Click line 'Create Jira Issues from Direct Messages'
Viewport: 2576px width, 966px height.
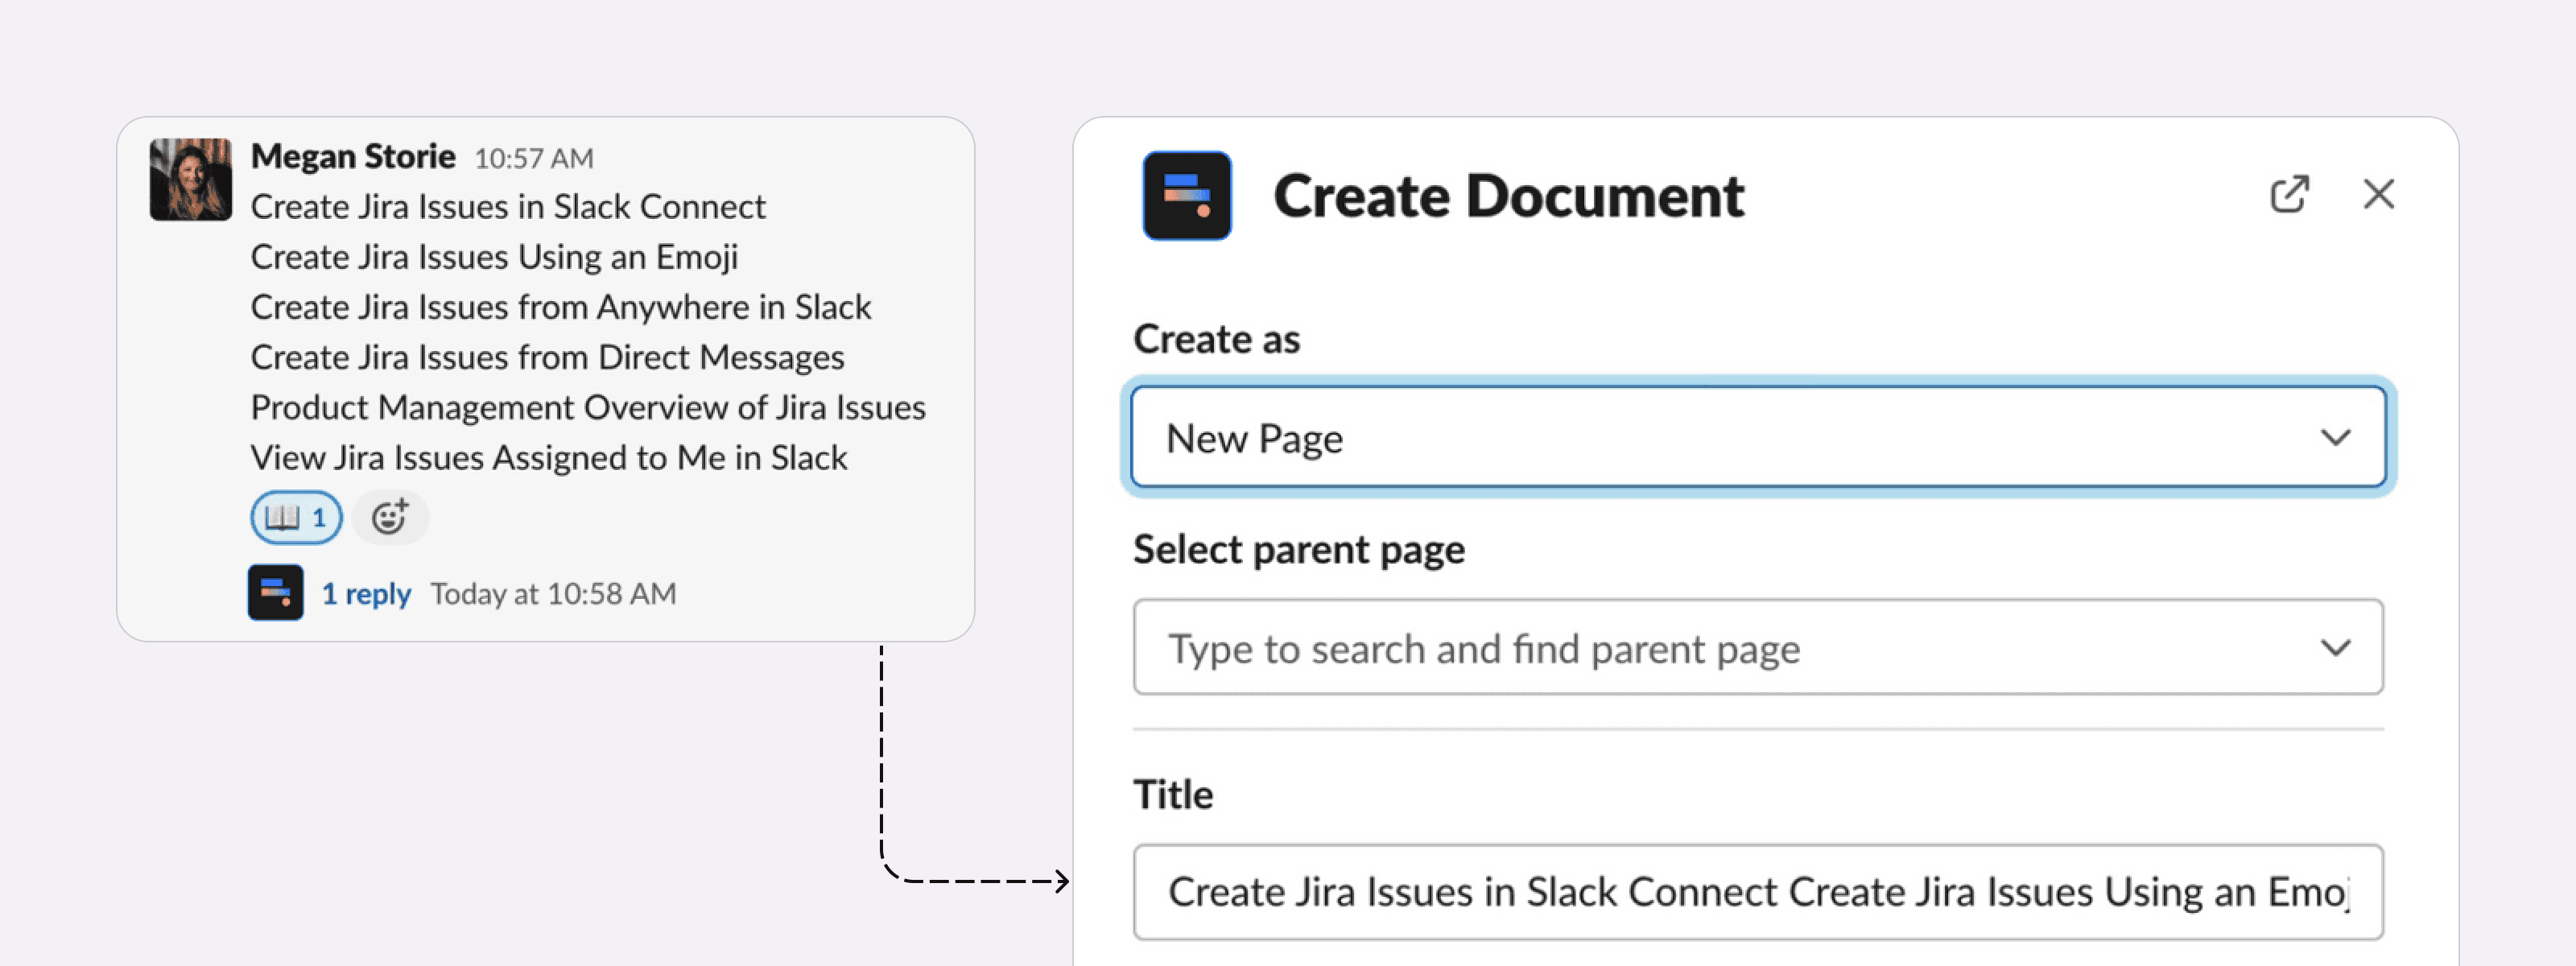(547, 357)
